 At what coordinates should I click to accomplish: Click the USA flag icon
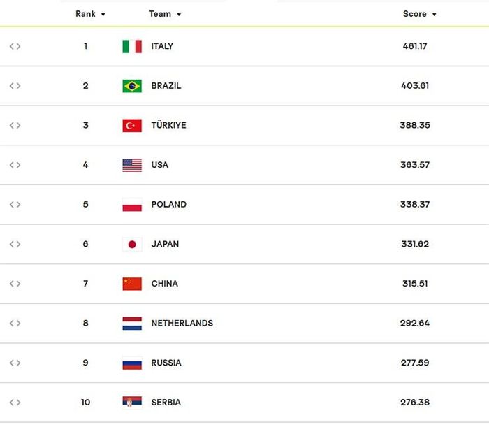(132, 166)
